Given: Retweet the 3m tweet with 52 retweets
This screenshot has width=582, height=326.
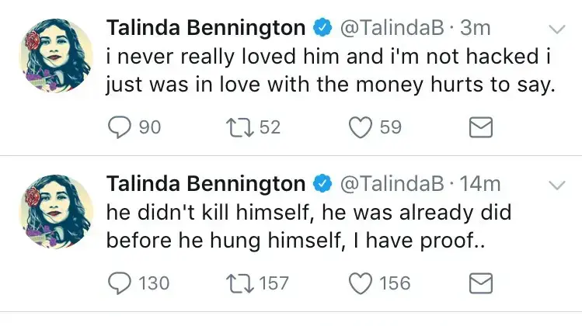Looking at the screenshot, I should (x=240, y=127).
